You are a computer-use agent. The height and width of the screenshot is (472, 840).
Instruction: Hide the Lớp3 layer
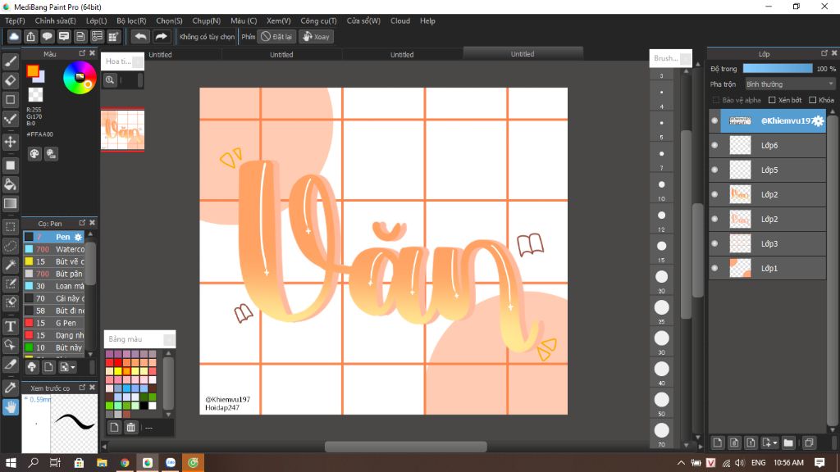click(714, 243)
